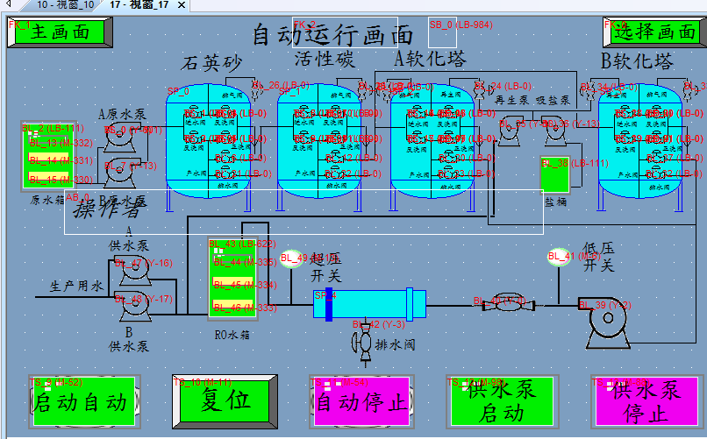Select the 活性碳 filter tank
Viewport: 707px width, 439px height.
coord(323,138)
